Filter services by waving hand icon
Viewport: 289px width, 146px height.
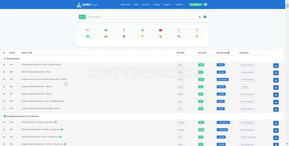click(x=142, y=36)
